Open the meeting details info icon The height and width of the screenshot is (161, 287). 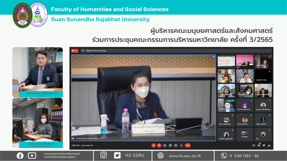(254, 145)
